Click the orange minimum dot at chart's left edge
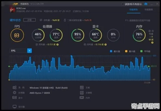The image size is (161, 111). (9, 80)
